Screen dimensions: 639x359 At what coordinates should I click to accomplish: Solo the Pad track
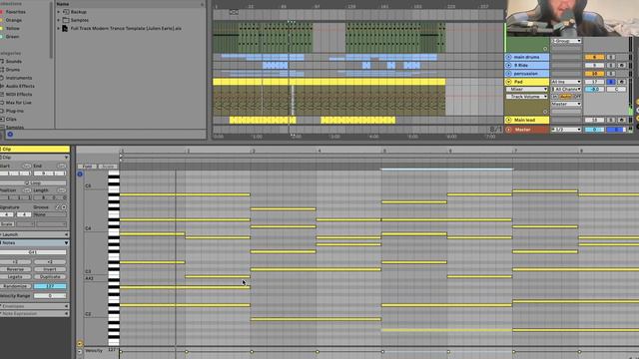coord(610,82)
